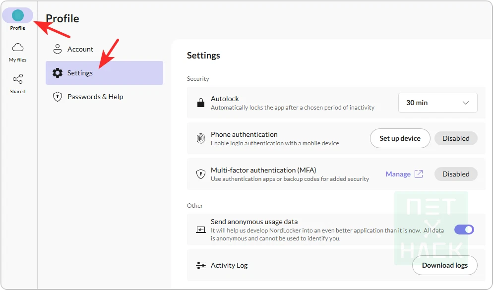
Task: Click the Settings gear icon
Action: point(58,73)
